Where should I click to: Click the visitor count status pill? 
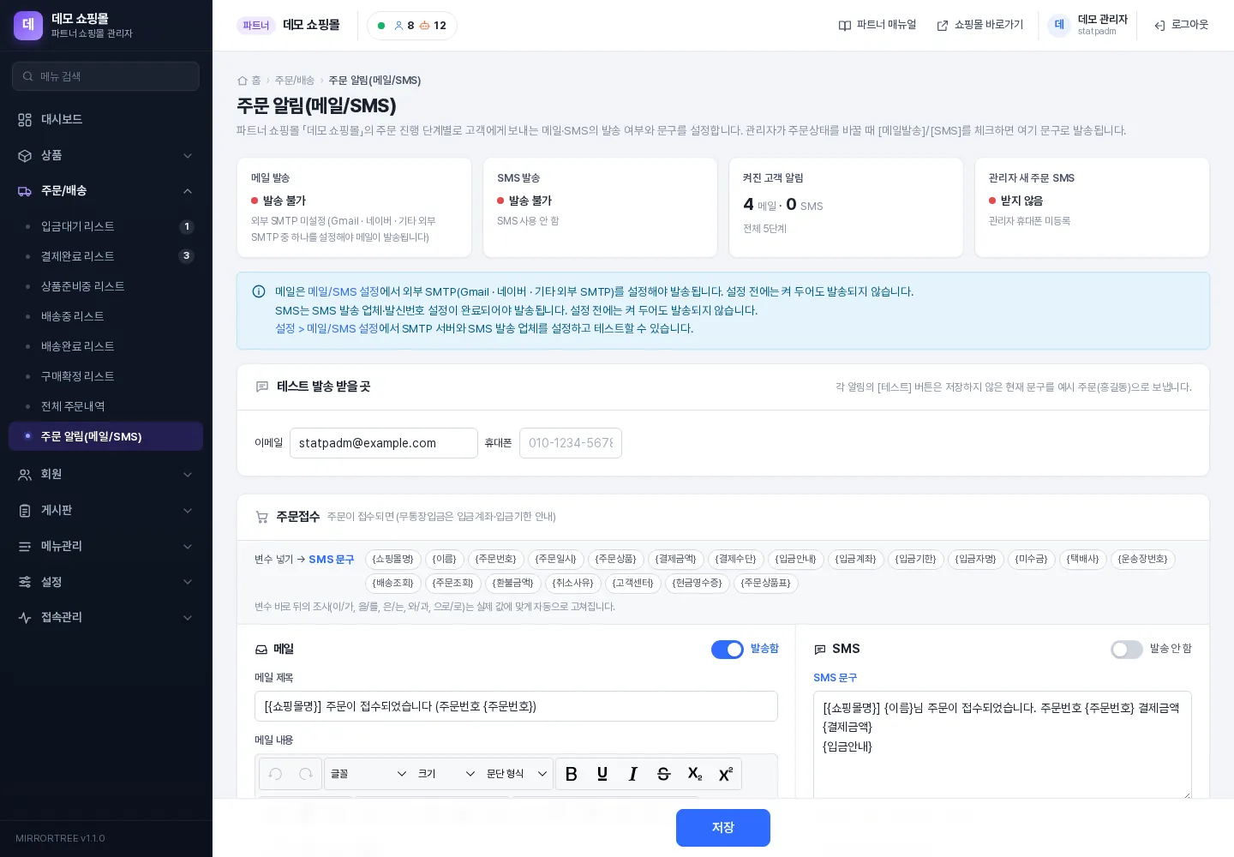pyautogui.click(x=412, y=26)
